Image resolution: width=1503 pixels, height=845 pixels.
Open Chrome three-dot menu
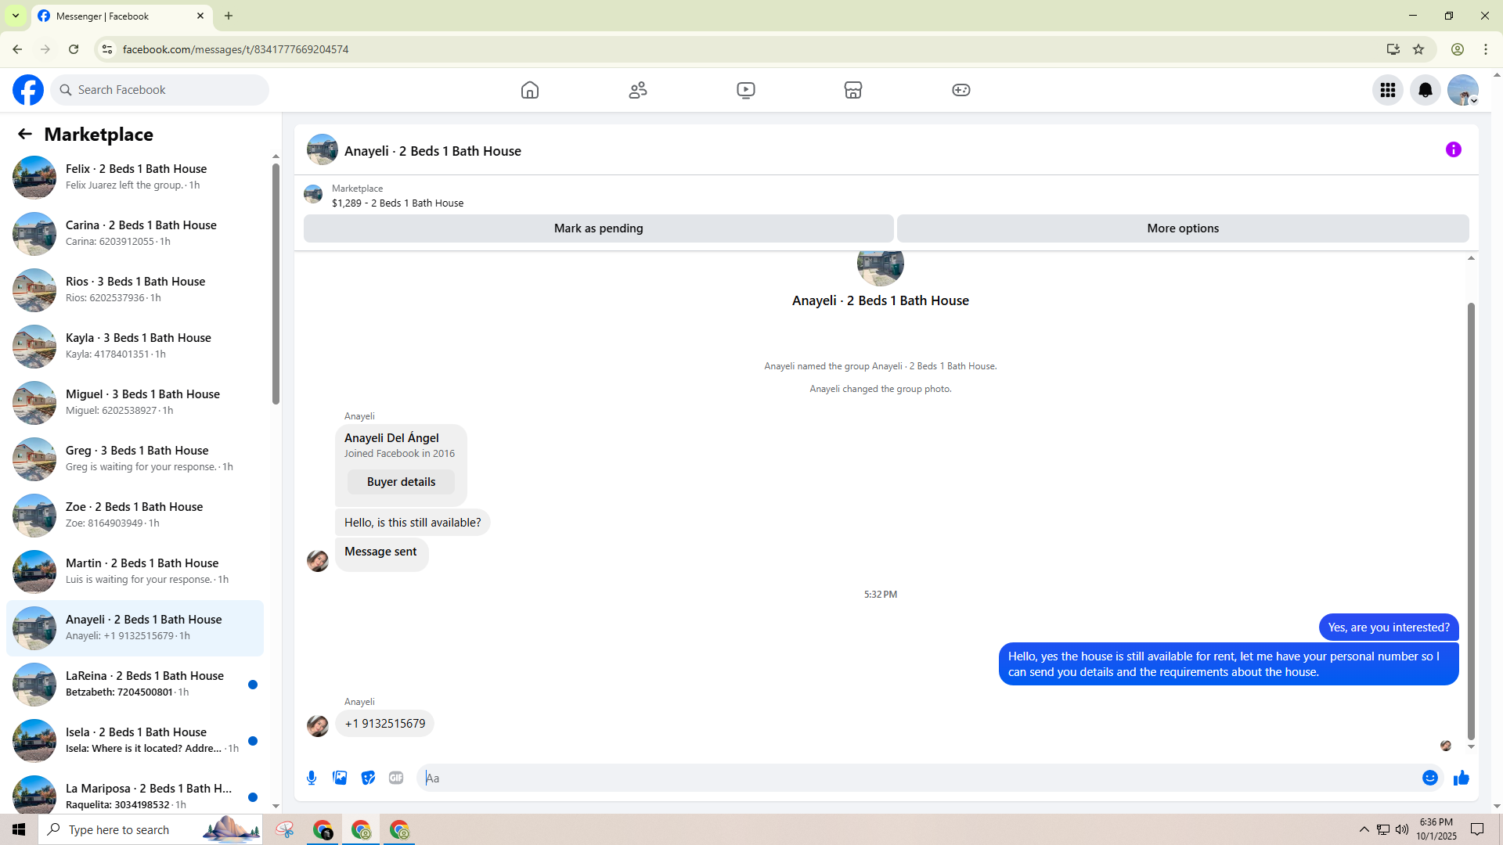1486,49
